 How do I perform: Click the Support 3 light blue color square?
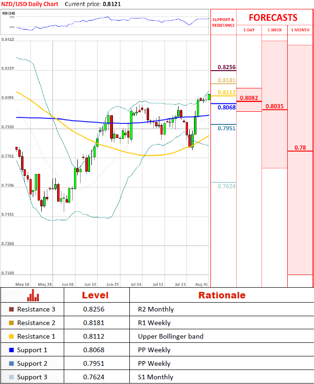click(11, 377)
